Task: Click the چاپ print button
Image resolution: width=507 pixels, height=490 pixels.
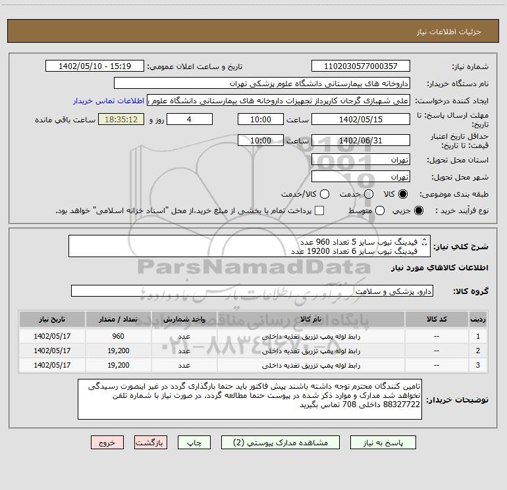Action: [x=194, y=443]
